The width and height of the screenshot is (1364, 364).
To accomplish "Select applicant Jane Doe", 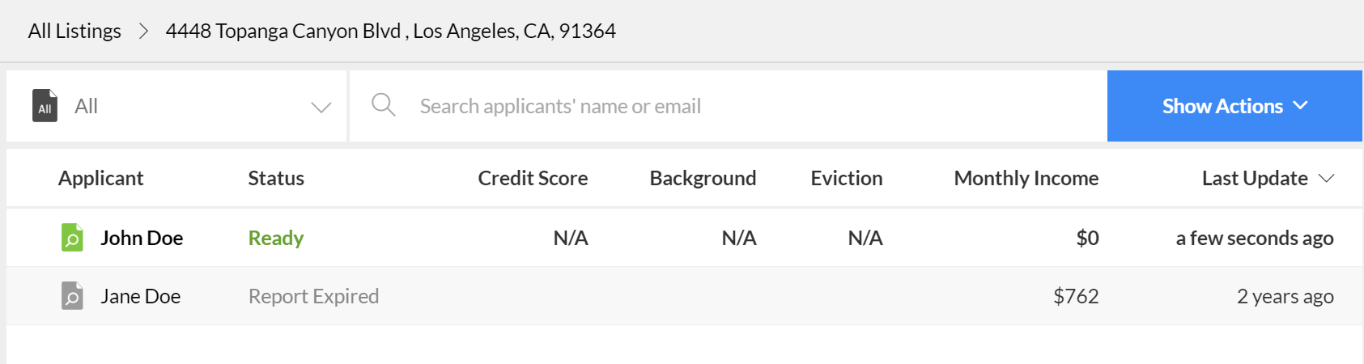I will pos(140,296).
